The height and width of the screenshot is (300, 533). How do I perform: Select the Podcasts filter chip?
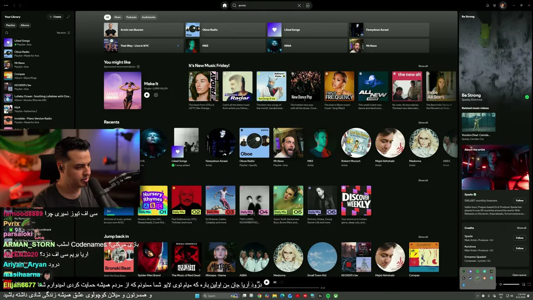(x=132, y=17)
